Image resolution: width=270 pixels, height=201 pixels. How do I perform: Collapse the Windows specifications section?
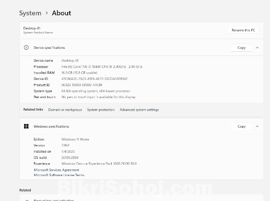click(257, 126)
